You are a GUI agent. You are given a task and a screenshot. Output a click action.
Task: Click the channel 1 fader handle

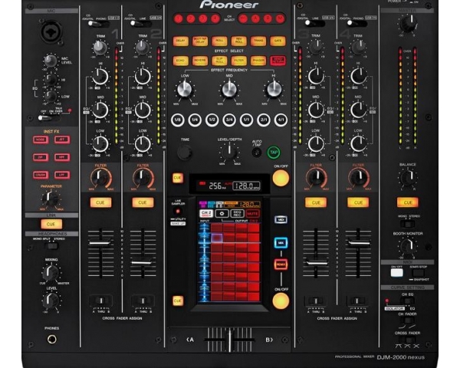[x=100, y=243]
